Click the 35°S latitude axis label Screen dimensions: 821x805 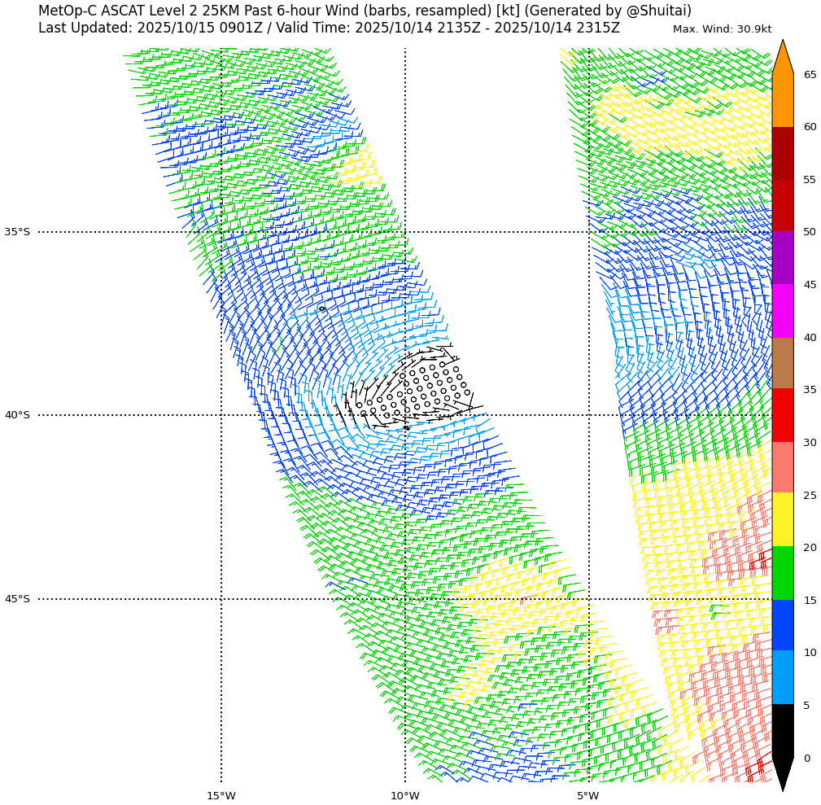(17, 232)
